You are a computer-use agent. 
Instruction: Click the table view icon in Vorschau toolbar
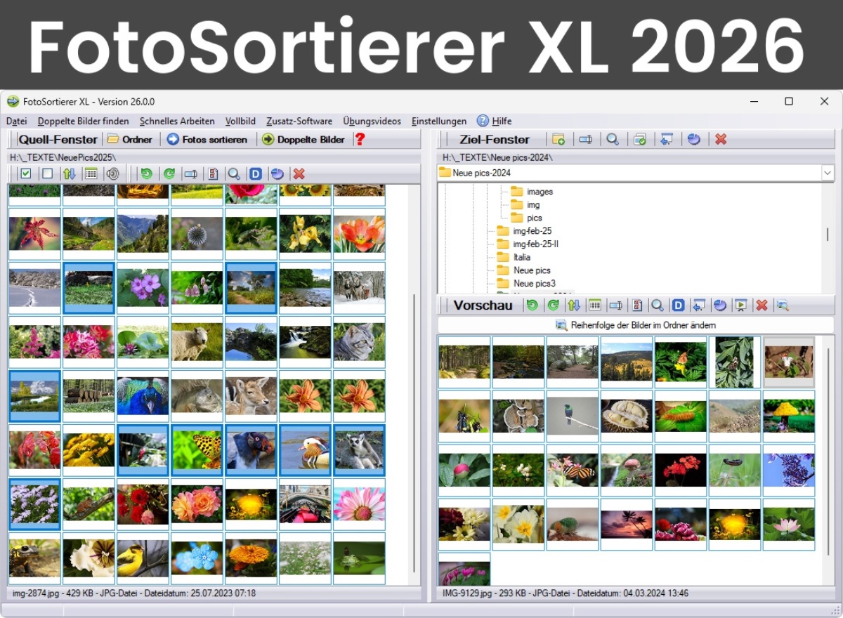click(x=595, y=305)
